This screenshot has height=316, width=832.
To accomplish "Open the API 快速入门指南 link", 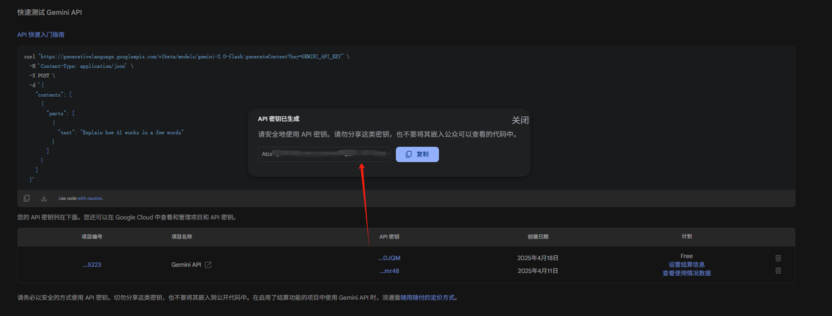I will point(41,34).
